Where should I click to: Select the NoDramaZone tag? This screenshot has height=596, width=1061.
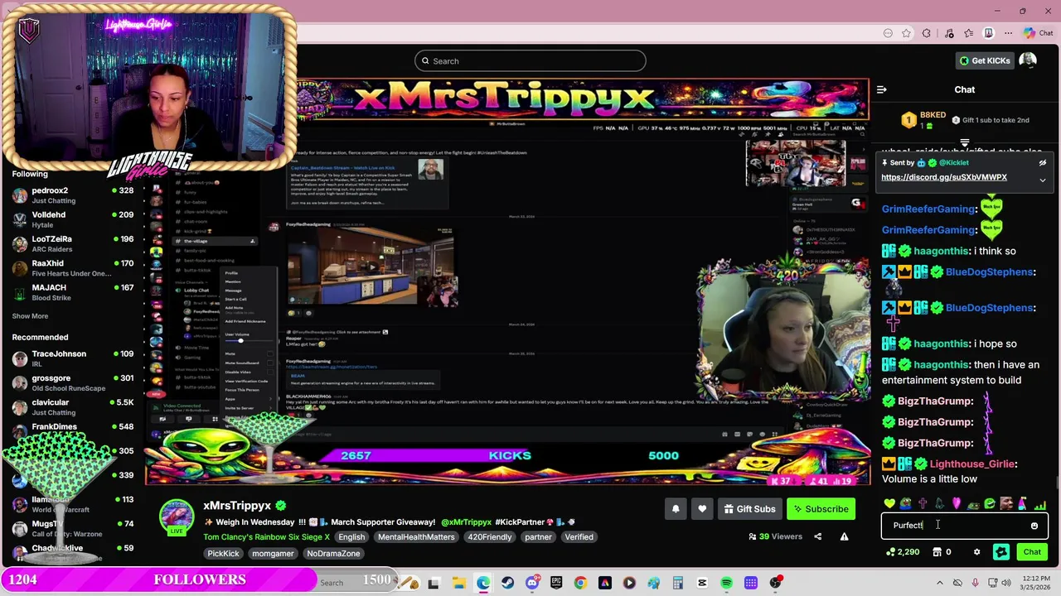tap(333, 554)
